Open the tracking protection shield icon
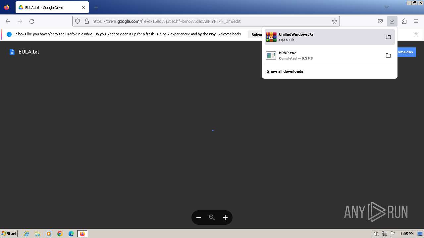424x238 pixels. [x=78, y=21]
